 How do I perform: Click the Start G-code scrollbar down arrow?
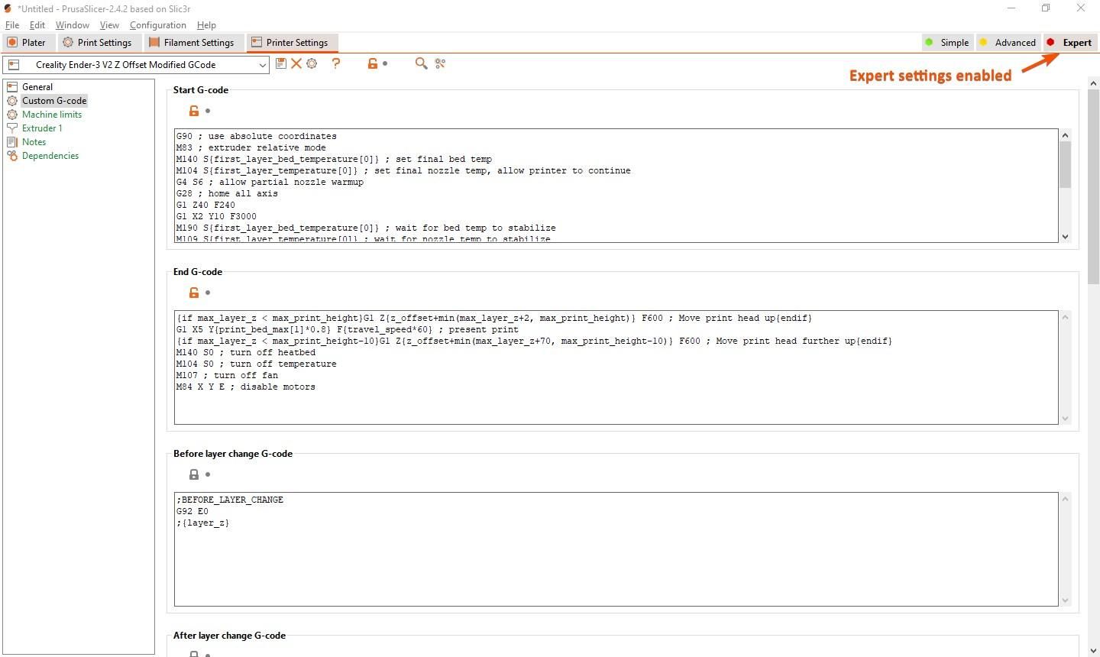click(x=1065, y=237)
